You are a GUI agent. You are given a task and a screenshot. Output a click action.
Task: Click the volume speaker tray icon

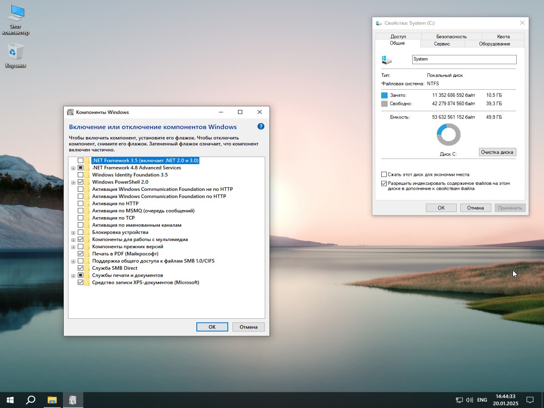(470, 400)
